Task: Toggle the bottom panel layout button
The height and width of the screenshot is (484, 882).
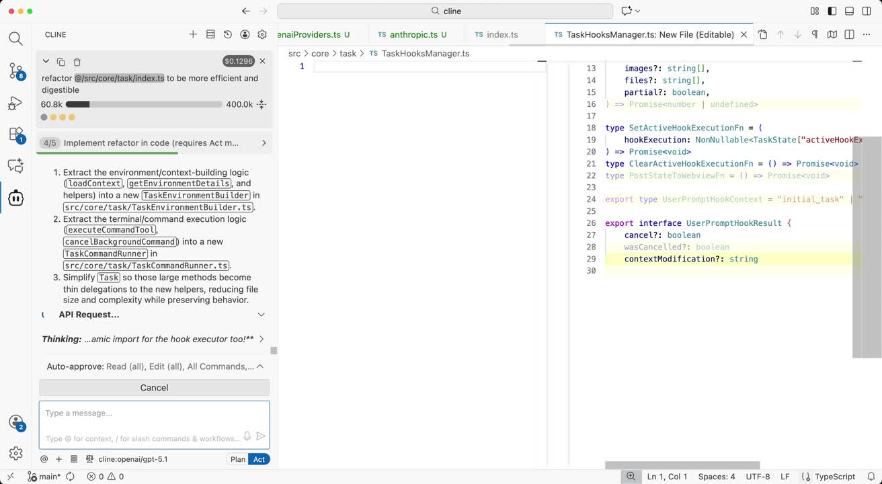Action: tap(850, 11)
